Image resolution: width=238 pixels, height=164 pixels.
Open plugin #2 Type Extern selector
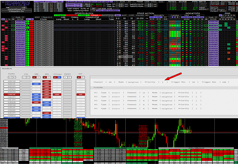click(116, 96)
